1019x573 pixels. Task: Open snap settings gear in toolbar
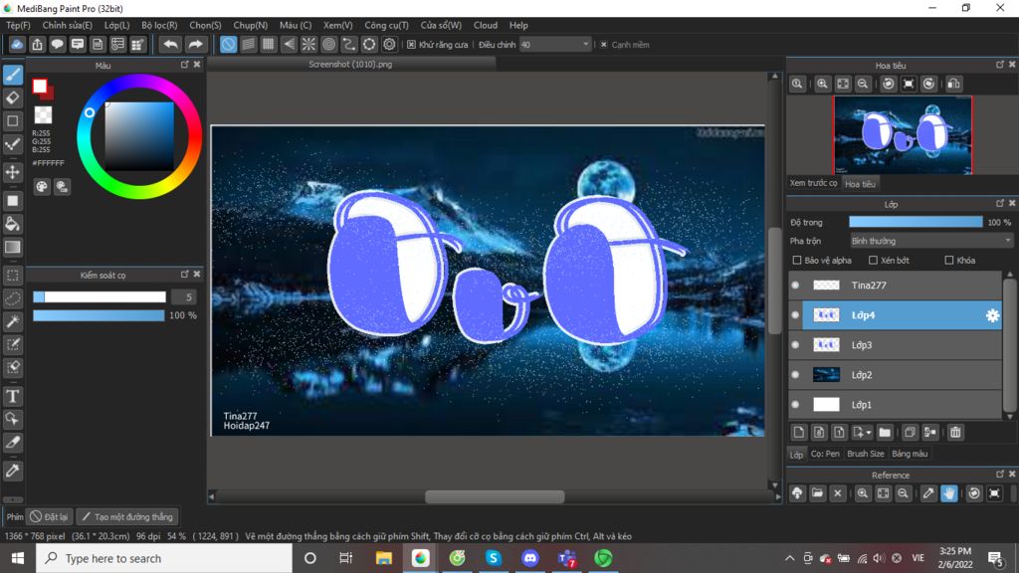coord(389,44)
